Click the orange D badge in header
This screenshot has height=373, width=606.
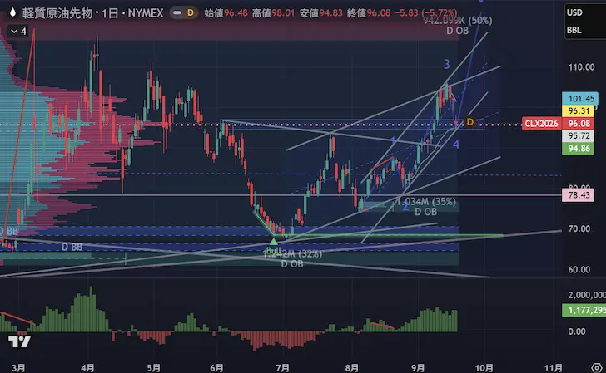(x=191, y=12)
